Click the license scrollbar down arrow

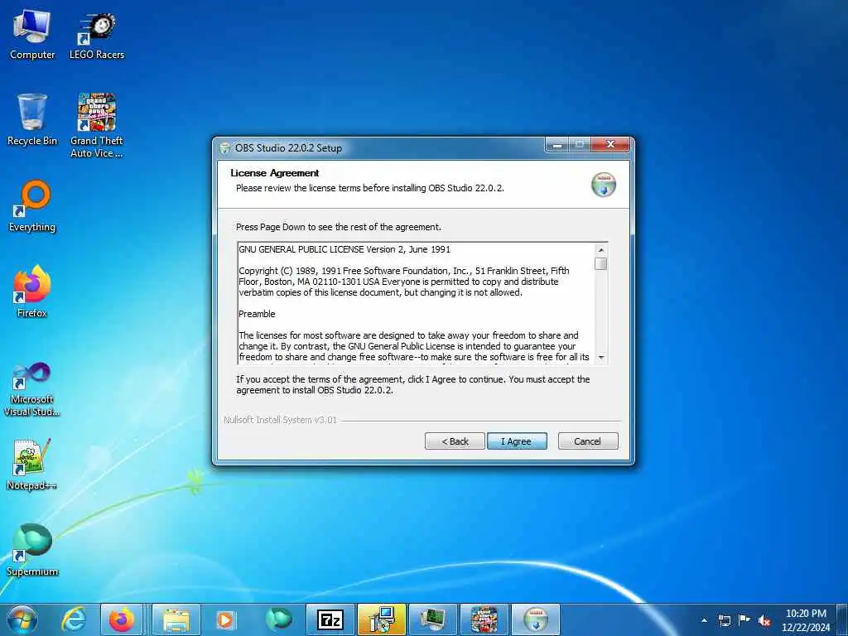click(x=601, y=358)
